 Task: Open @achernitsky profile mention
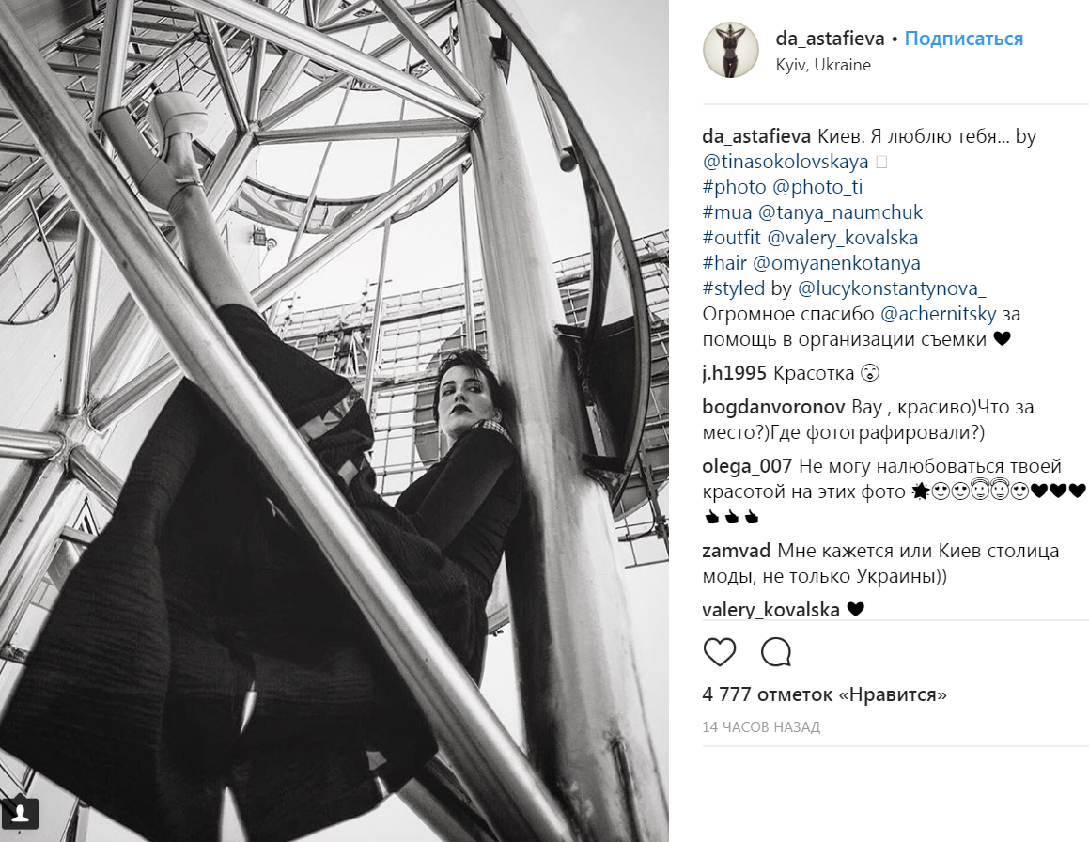tap(938, 314)
